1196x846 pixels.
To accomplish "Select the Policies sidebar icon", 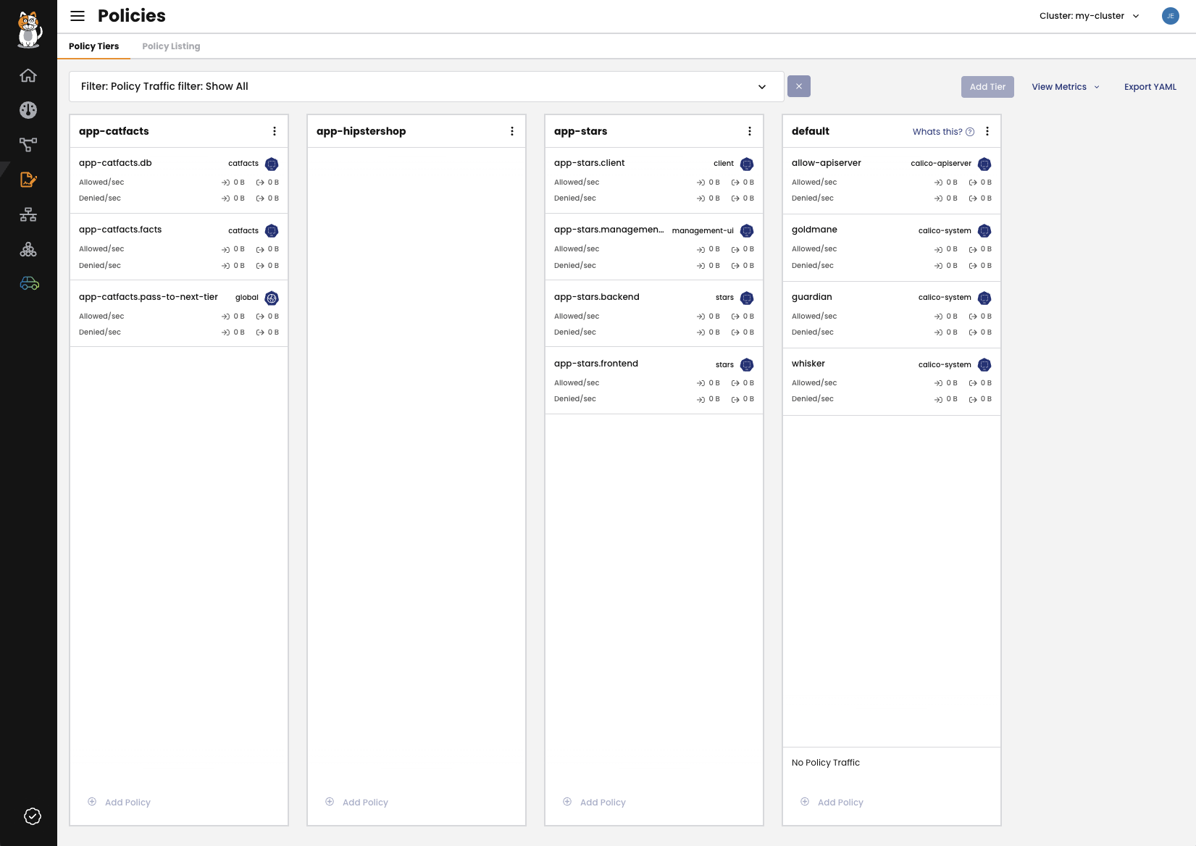I will click(28, 180).
